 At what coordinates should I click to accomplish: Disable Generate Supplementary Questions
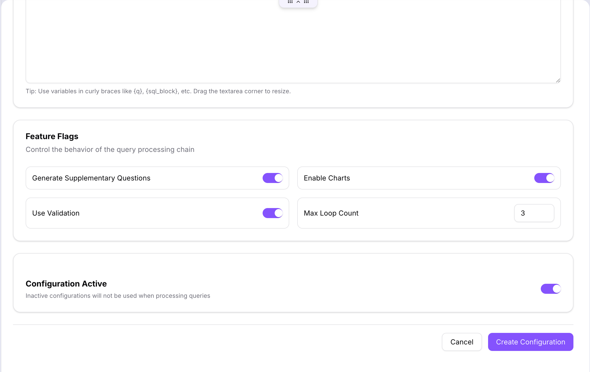click(x=272, y=178)
